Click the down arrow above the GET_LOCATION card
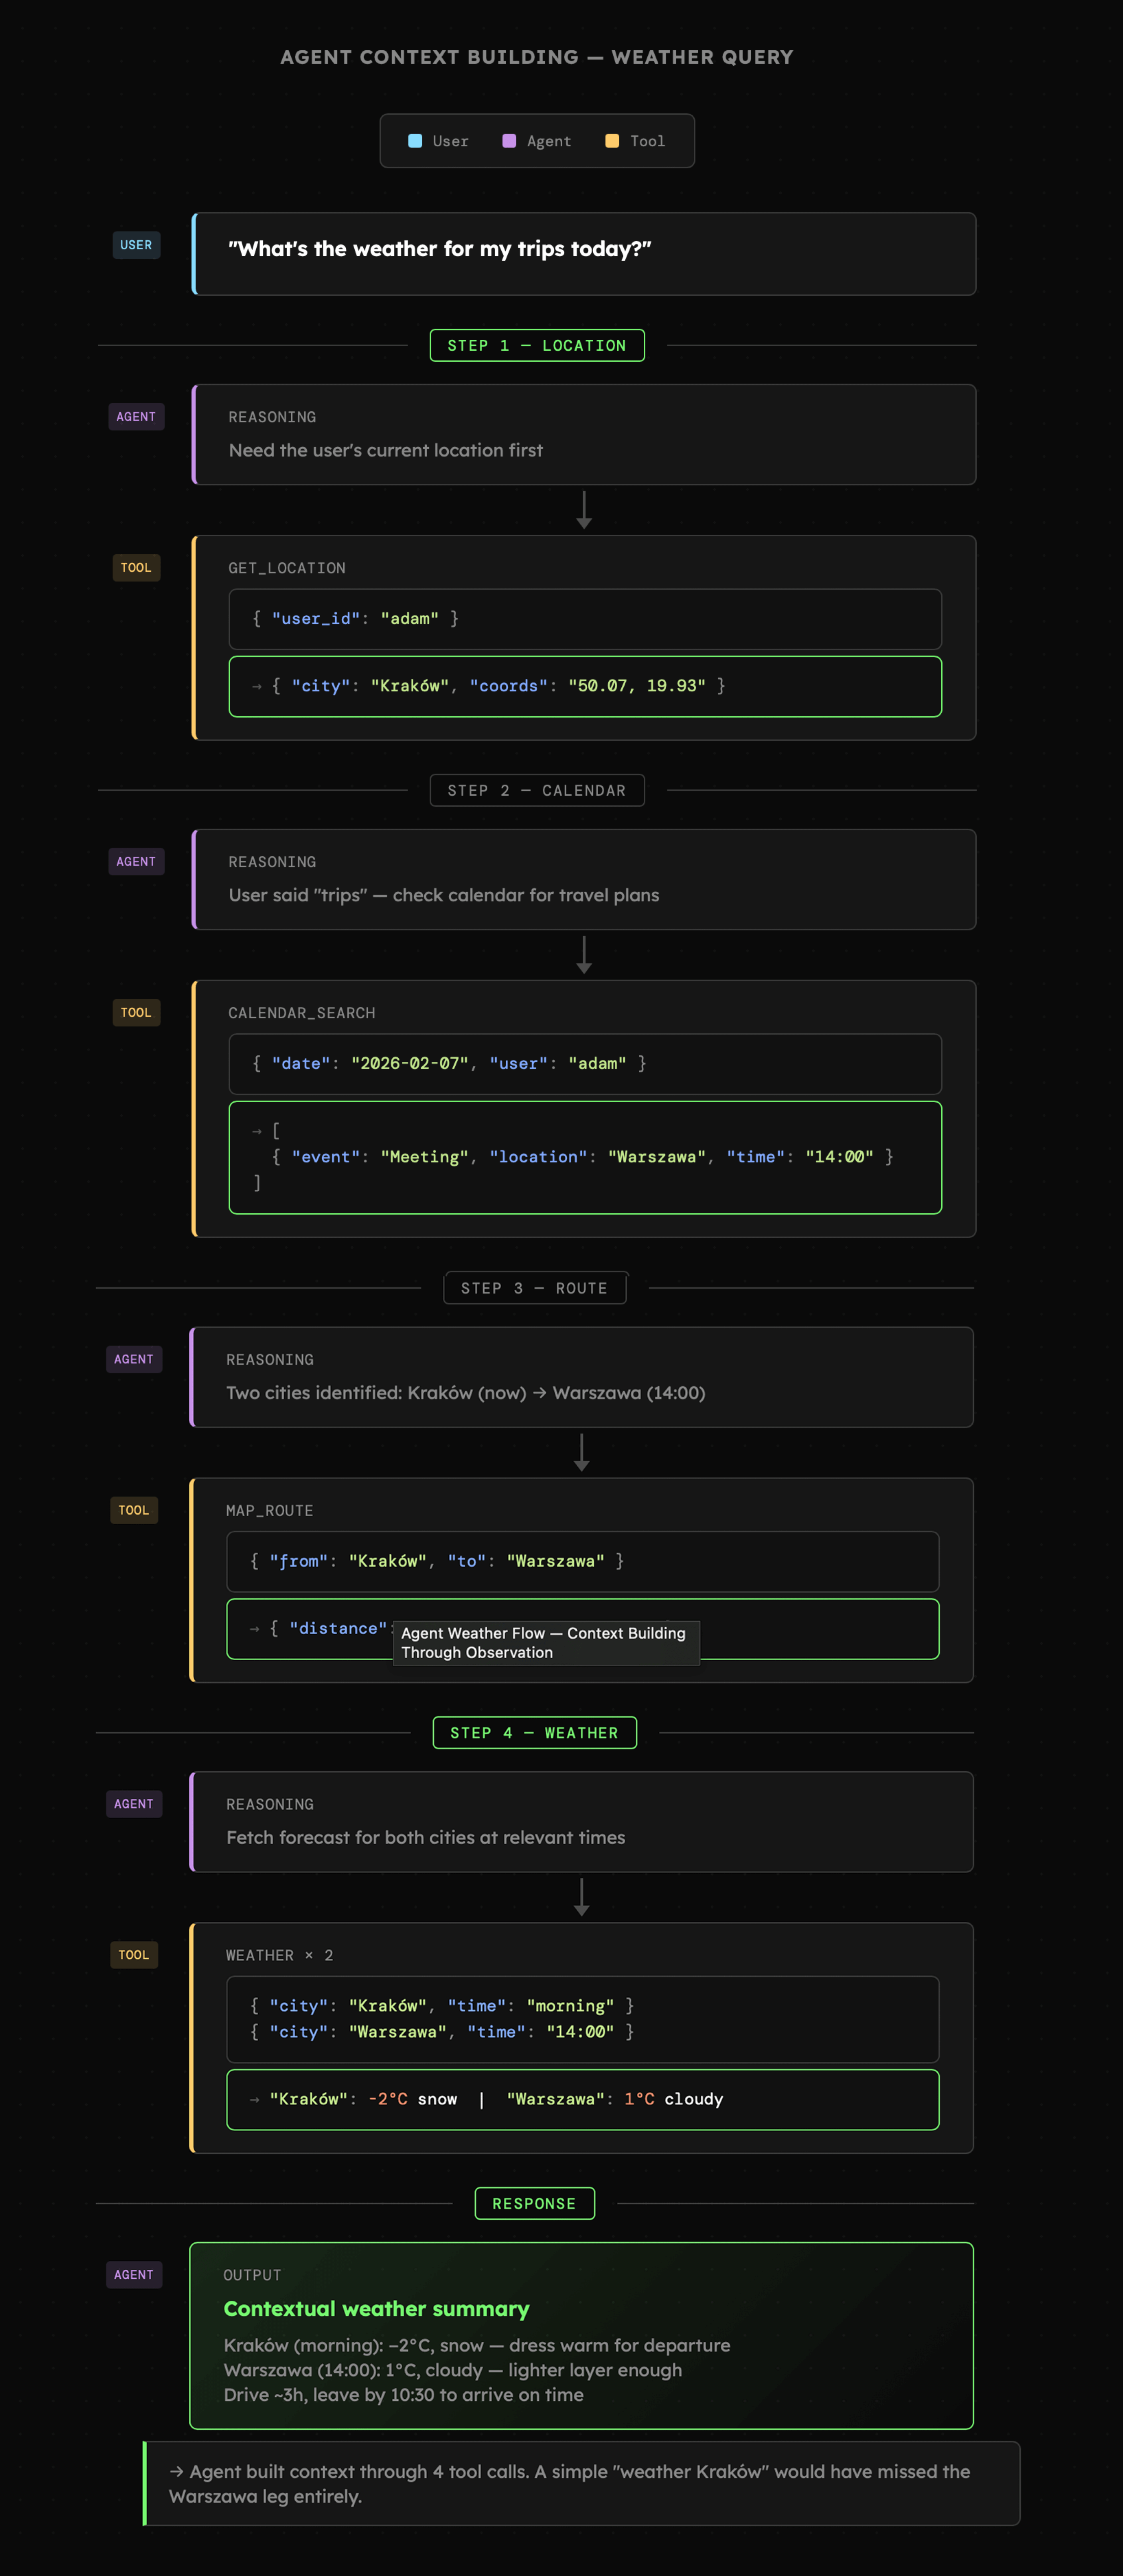This screenshot has height=2576, width=1123. pos(584,510)
